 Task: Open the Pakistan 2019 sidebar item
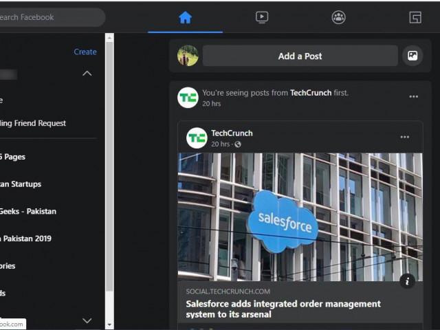(x=26, y=239)
